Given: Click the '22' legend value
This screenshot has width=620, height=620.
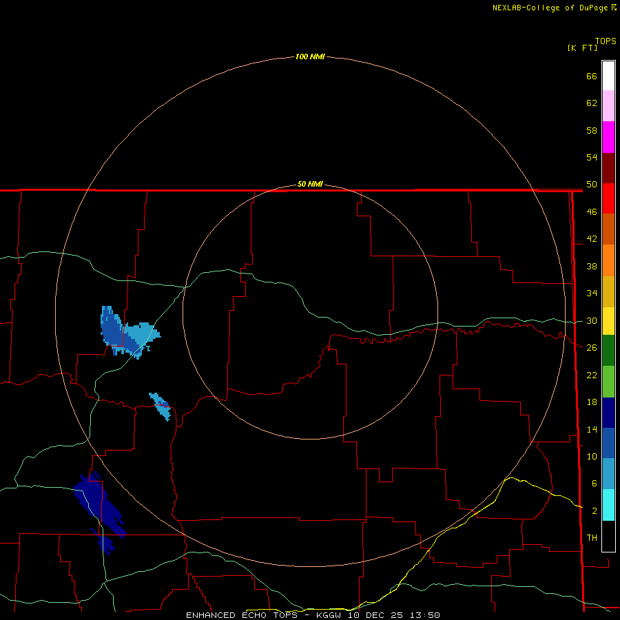Looking at the screenshot, I should click(x=592, y=375).
